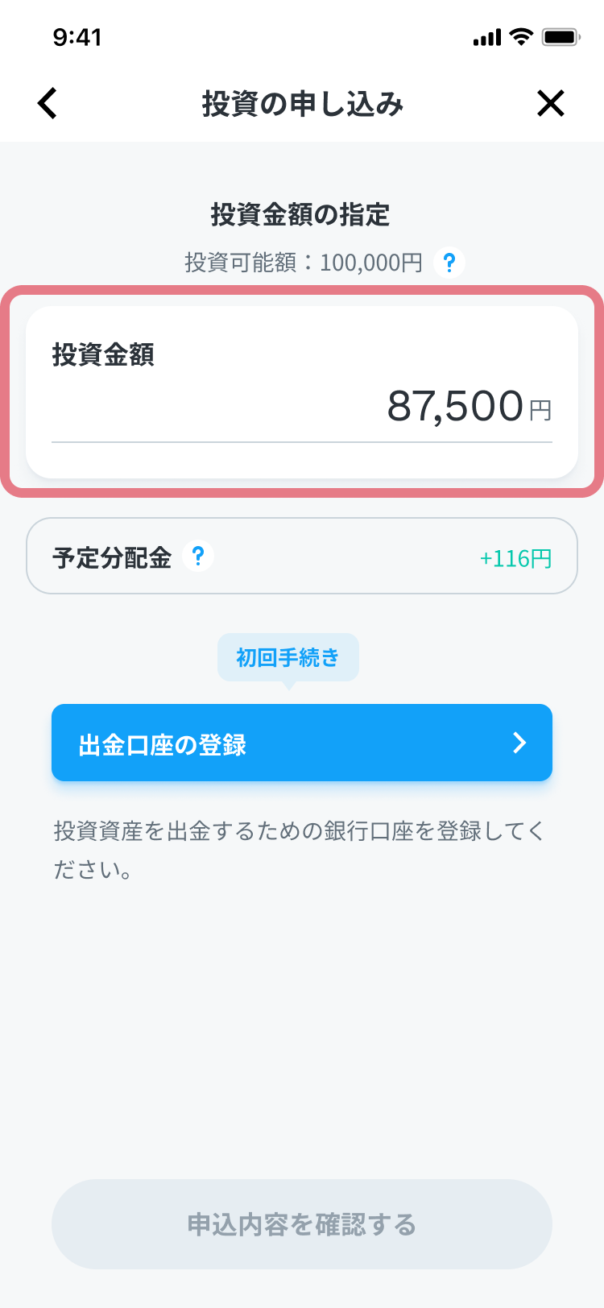604x1308 pixels.
Task: Tap the +116円 distribution amount
Action: [515, 558]
